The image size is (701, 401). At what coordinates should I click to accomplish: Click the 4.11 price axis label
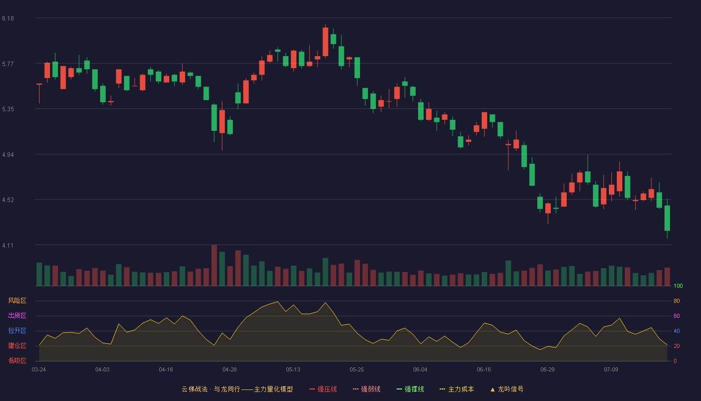[x=8, y=246]
